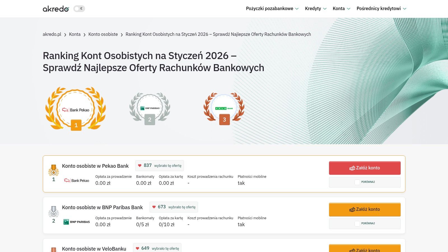The image size is (448, 252).
Task: Click the Bank Pekao logo in first offer
Action: tap(77, 181)
